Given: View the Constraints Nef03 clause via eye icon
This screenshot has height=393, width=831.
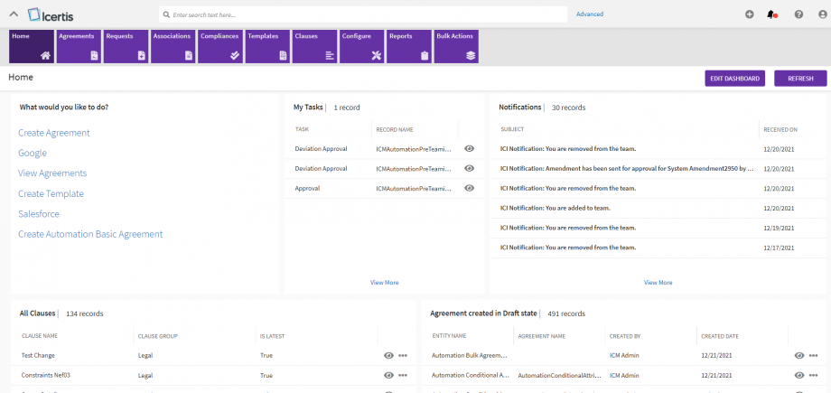Looking at the screenshot, I should 388,375.
